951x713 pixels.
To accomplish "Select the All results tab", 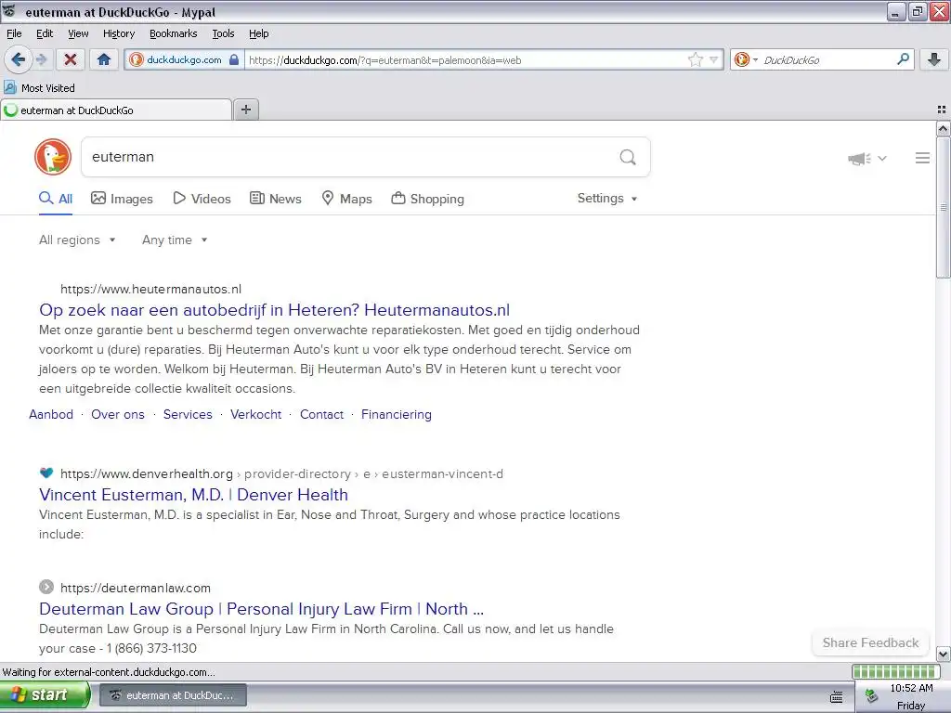I will [x=56, y=199].
